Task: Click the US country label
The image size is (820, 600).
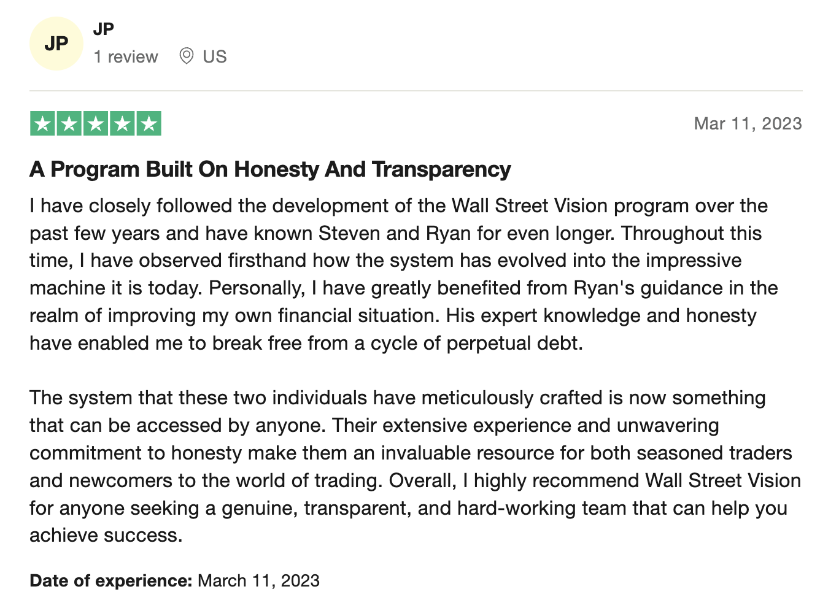Action: coord(215,57)
